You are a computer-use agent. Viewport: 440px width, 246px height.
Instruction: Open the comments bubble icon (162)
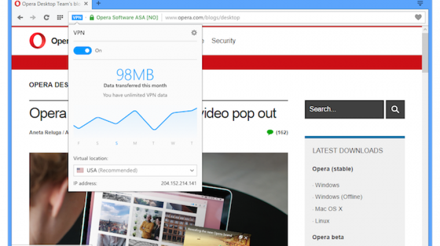click(270, 132)
